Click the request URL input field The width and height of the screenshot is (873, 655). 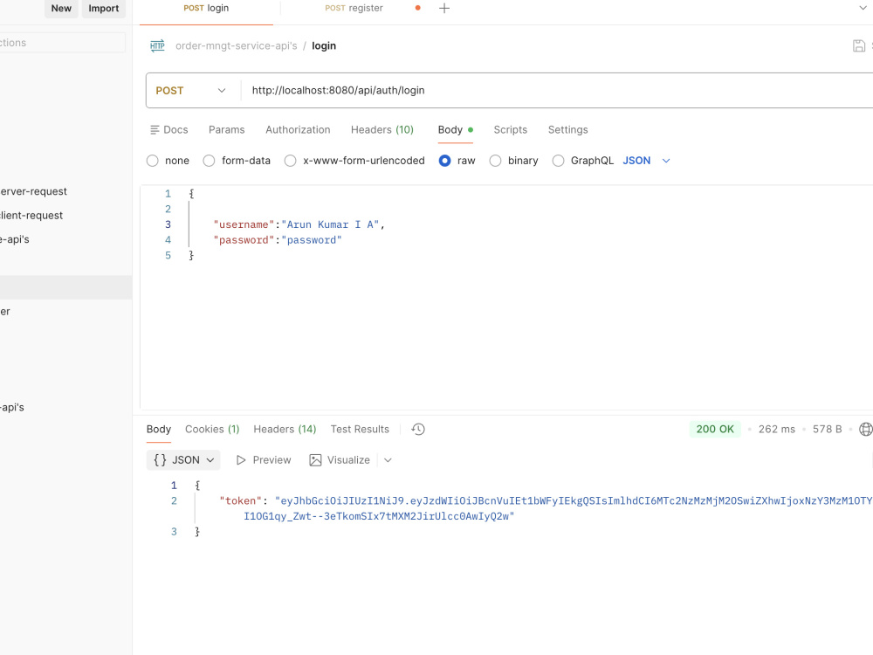(557, 90)
